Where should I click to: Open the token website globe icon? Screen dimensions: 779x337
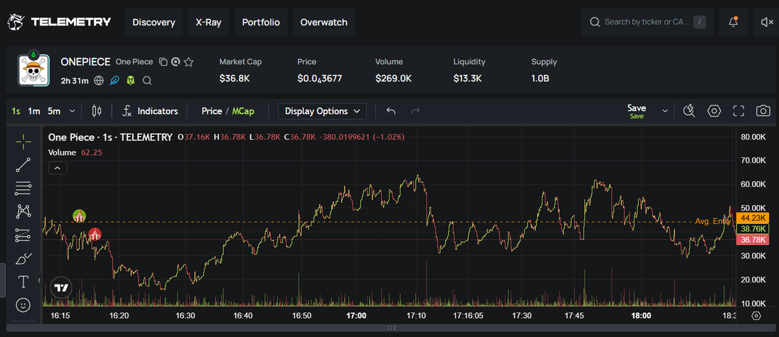pyautogui.click(x=99, y=81)
